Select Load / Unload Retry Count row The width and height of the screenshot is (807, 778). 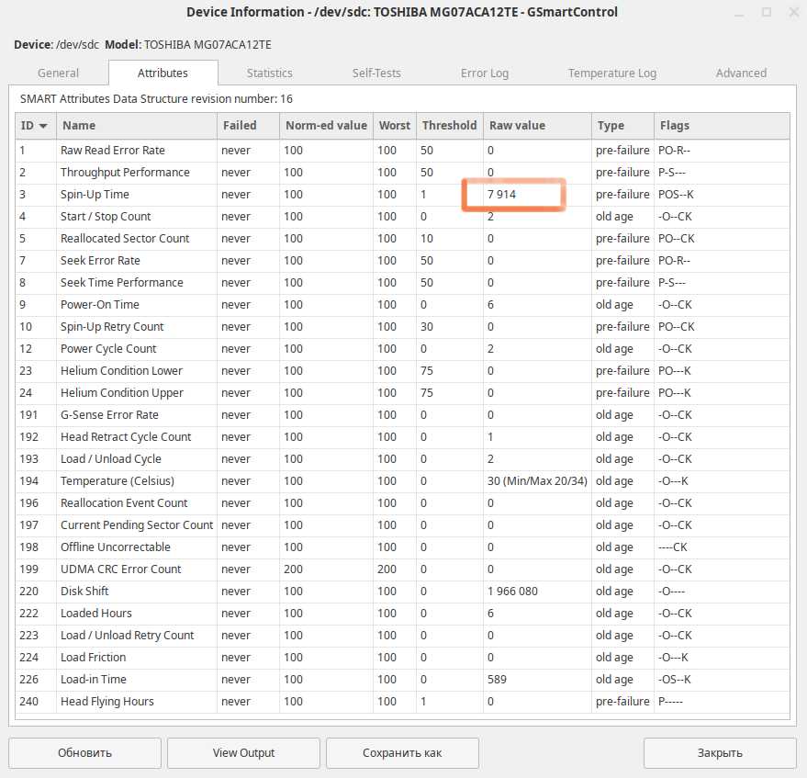(x=402, y=636)
